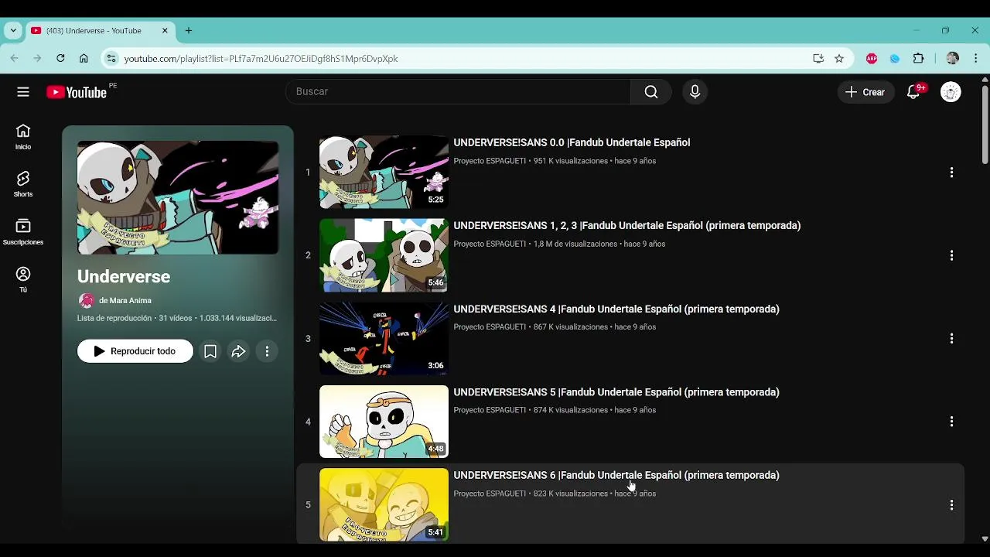Save the Underverse playlist to library

click(210, 351)
